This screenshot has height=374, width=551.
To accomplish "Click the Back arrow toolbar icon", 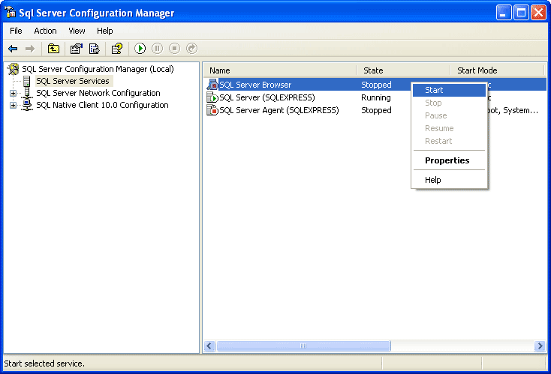I will tap(13, 49).
